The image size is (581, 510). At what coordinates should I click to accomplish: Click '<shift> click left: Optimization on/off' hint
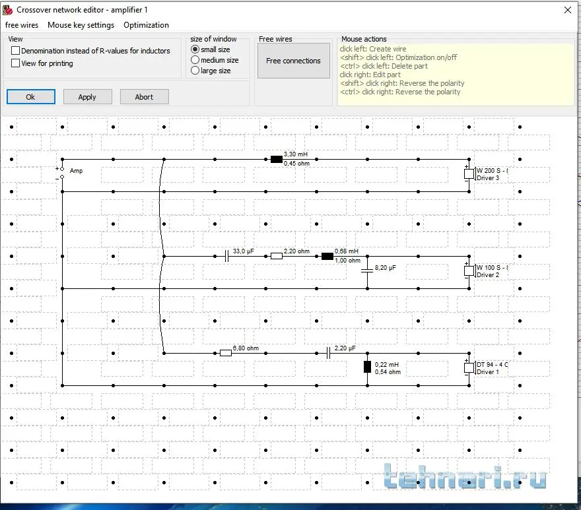tap(398, 57)
